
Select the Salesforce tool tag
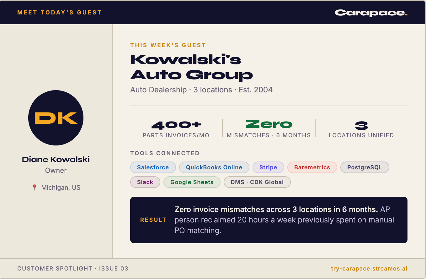click(x=153, y=167)
